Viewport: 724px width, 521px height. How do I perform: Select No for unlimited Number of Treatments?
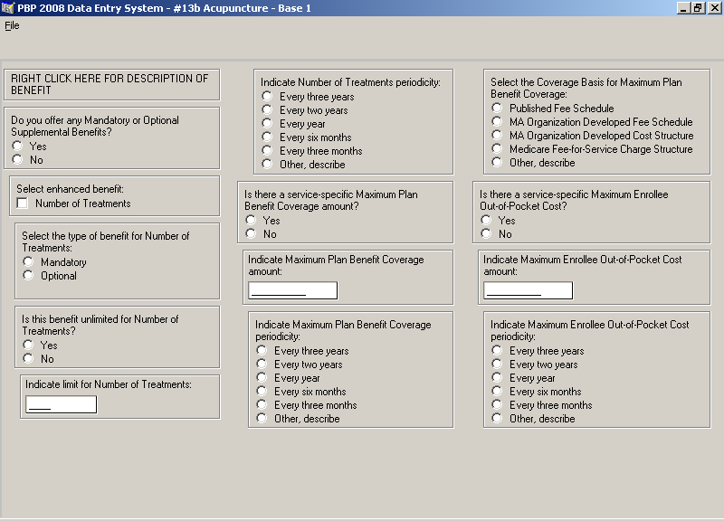click(x=28, y=358)
